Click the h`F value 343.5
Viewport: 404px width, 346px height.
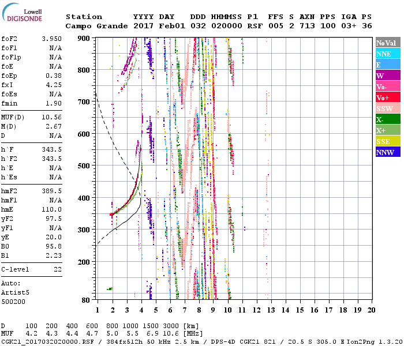coord(51,149)
